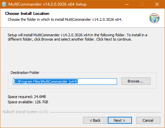The height and width of the screenshot is (128, 165).
Task: Click the Space available 128.7GB text
Action: click(28, 102)
